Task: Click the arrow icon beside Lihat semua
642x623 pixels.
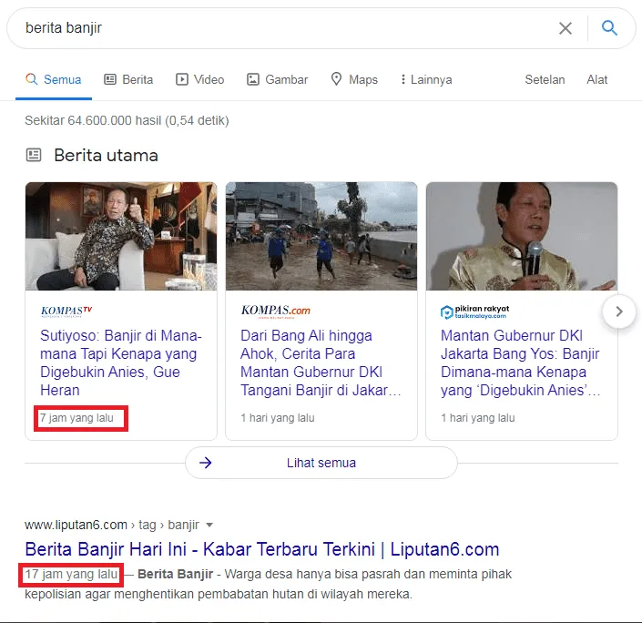Action: (206, 463)
